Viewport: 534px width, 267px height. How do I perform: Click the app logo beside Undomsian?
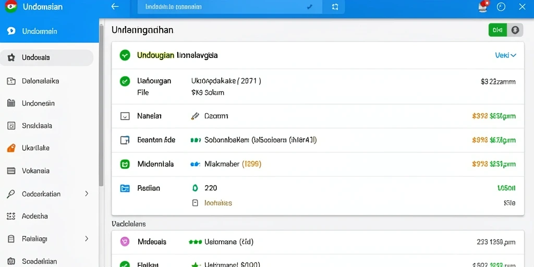(x=11, y=6)
